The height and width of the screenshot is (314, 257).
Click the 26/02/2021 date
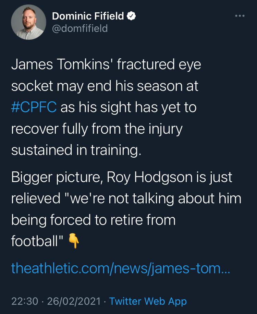click(x=74, y=301)
